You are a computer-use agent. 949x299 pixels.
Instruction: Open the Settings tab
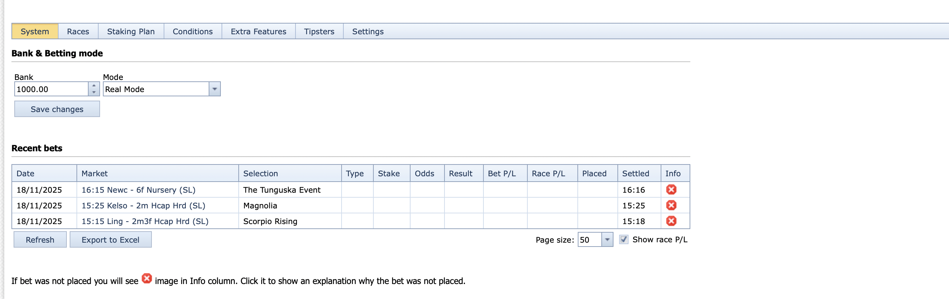pos(368,32)
